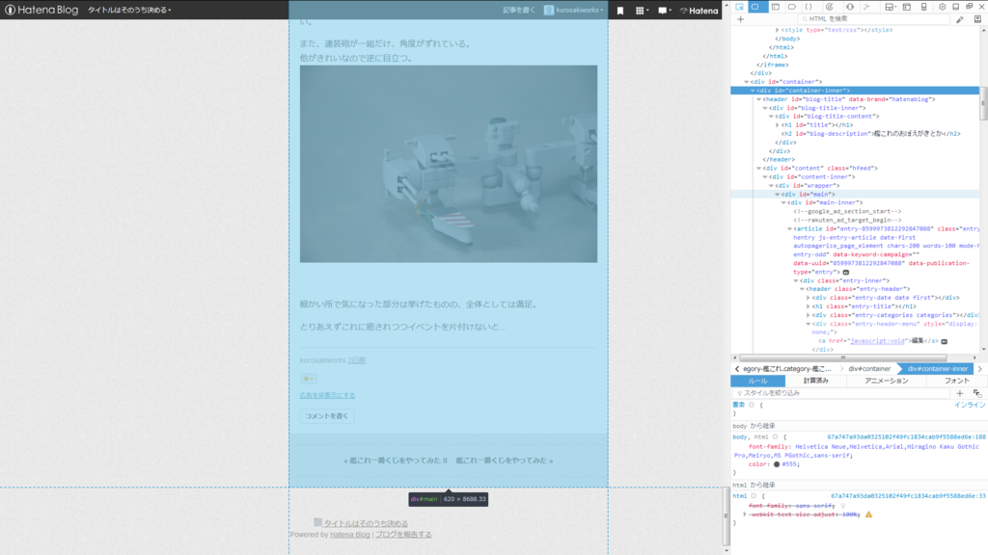Open kurosakiworks user menu

click(573, 11)
